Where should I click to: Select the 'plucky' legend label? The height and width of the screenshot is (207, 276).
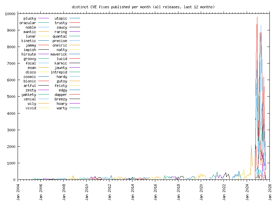[x=30, y=18]
